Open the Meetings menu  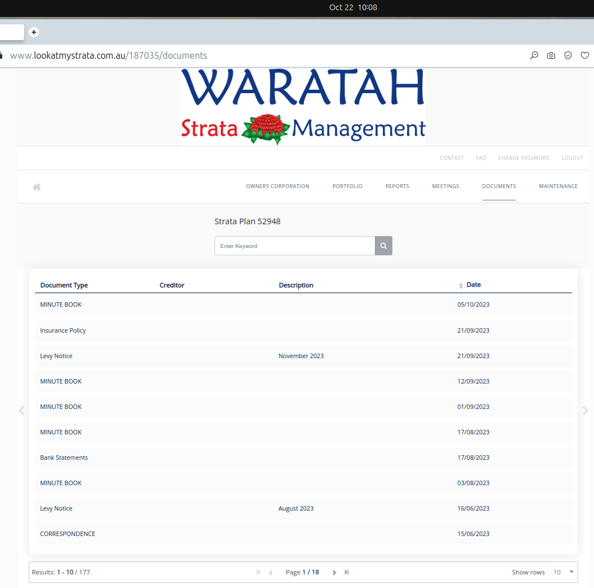[x=445, y=186]
